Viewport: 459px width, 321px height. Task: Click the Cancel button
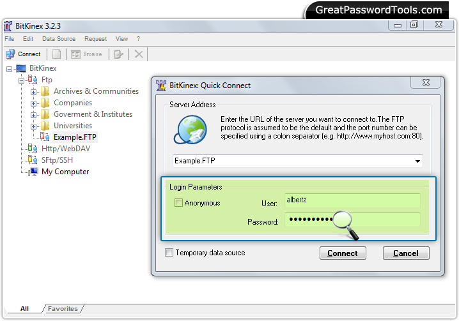tap(406, 253)
